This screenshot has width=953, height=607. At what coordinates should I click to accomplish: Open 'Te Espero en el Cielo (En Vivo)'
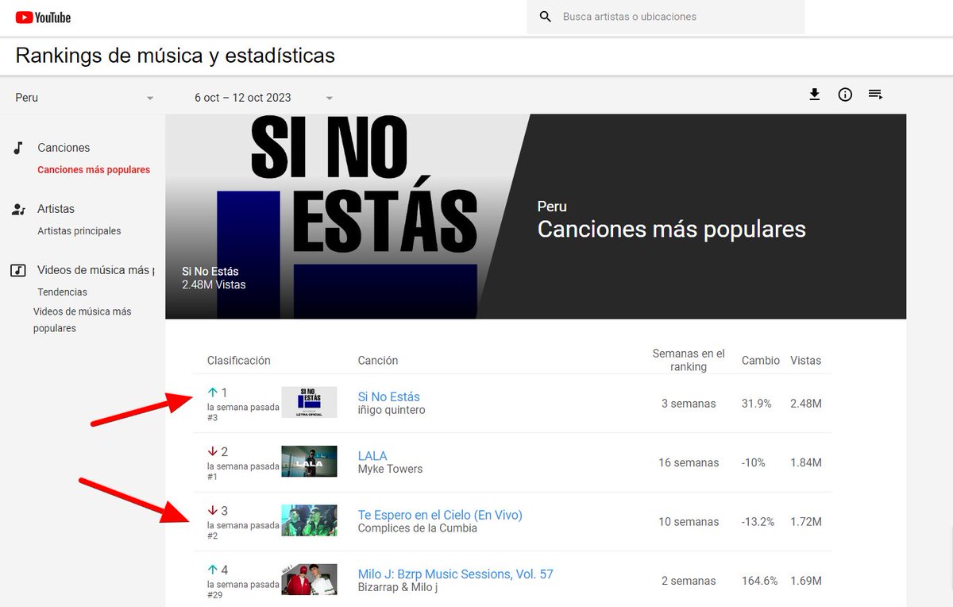[x=440, y=515]
